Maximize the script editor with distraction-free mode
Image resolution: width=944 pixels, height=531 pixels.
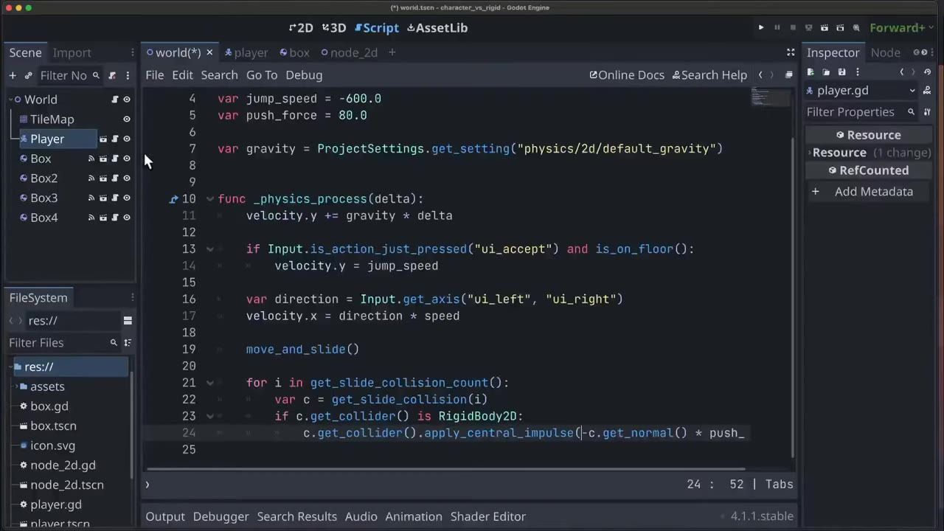coord(791,52)
